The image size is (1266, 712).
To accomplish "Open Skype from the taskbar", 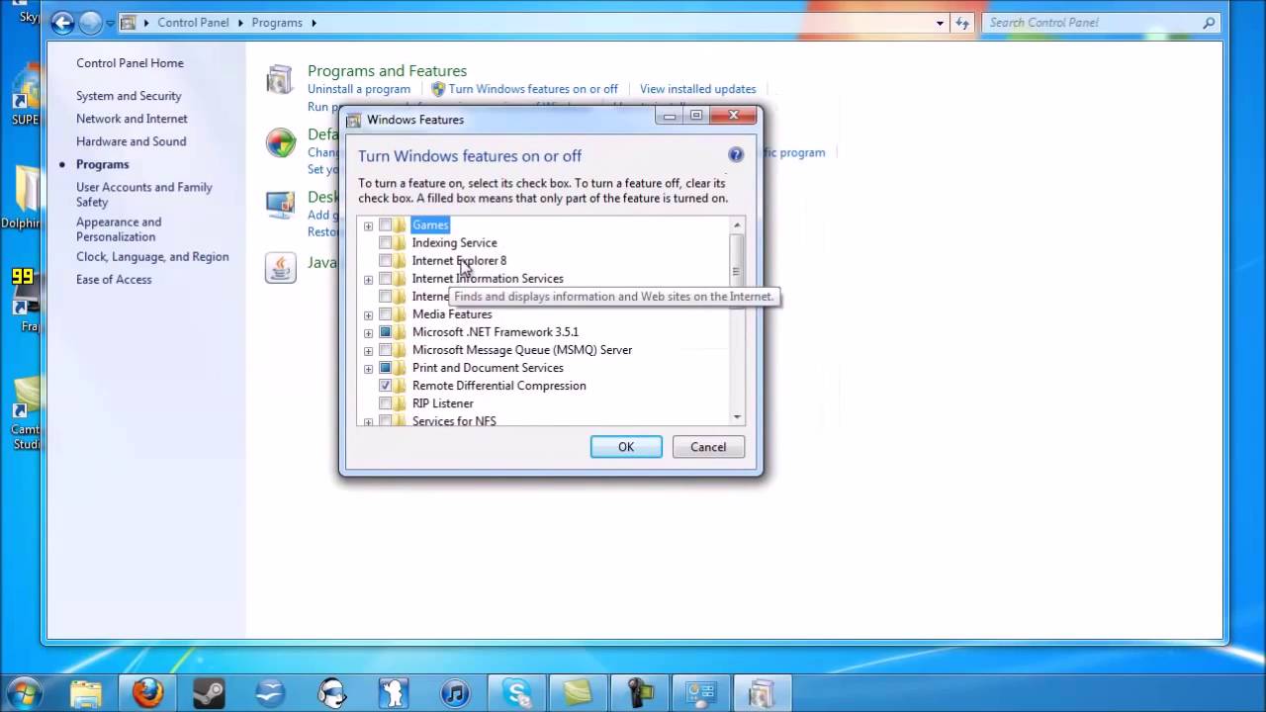I will click(516, 692).
